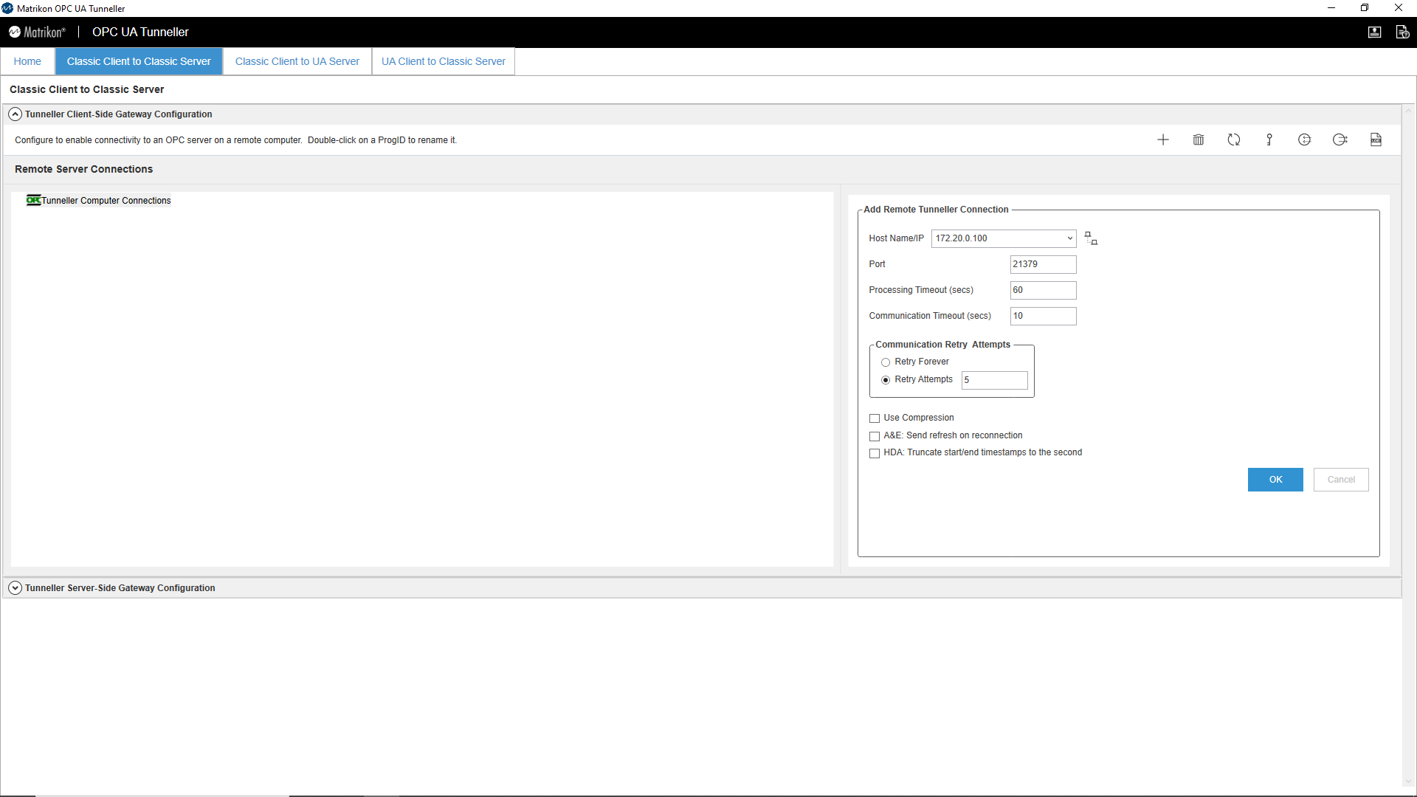Click the Remote Server Connections heading
1417x797 pixels.
click(x=83, y=169)
